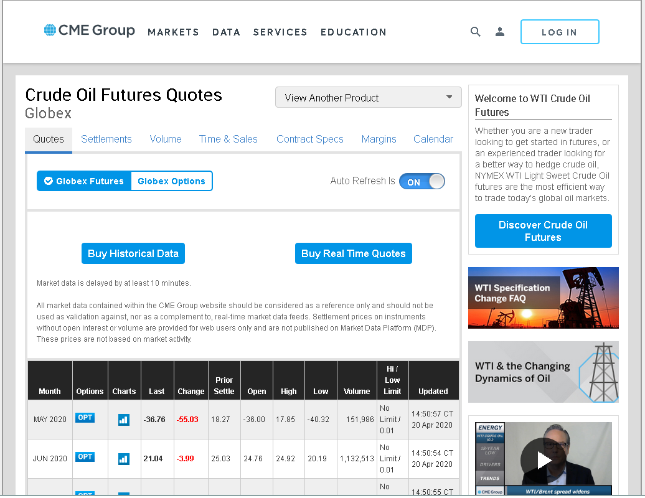Open the WTI Specification Change FAQ banner
645x498 pixels.
[x=543, y=298]
